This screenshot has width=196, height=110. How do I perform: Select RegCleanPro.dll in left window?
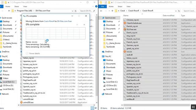coord(29,80)
